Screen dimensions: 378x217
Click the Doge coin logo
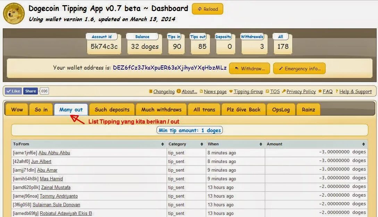click(x=14, y=13)
